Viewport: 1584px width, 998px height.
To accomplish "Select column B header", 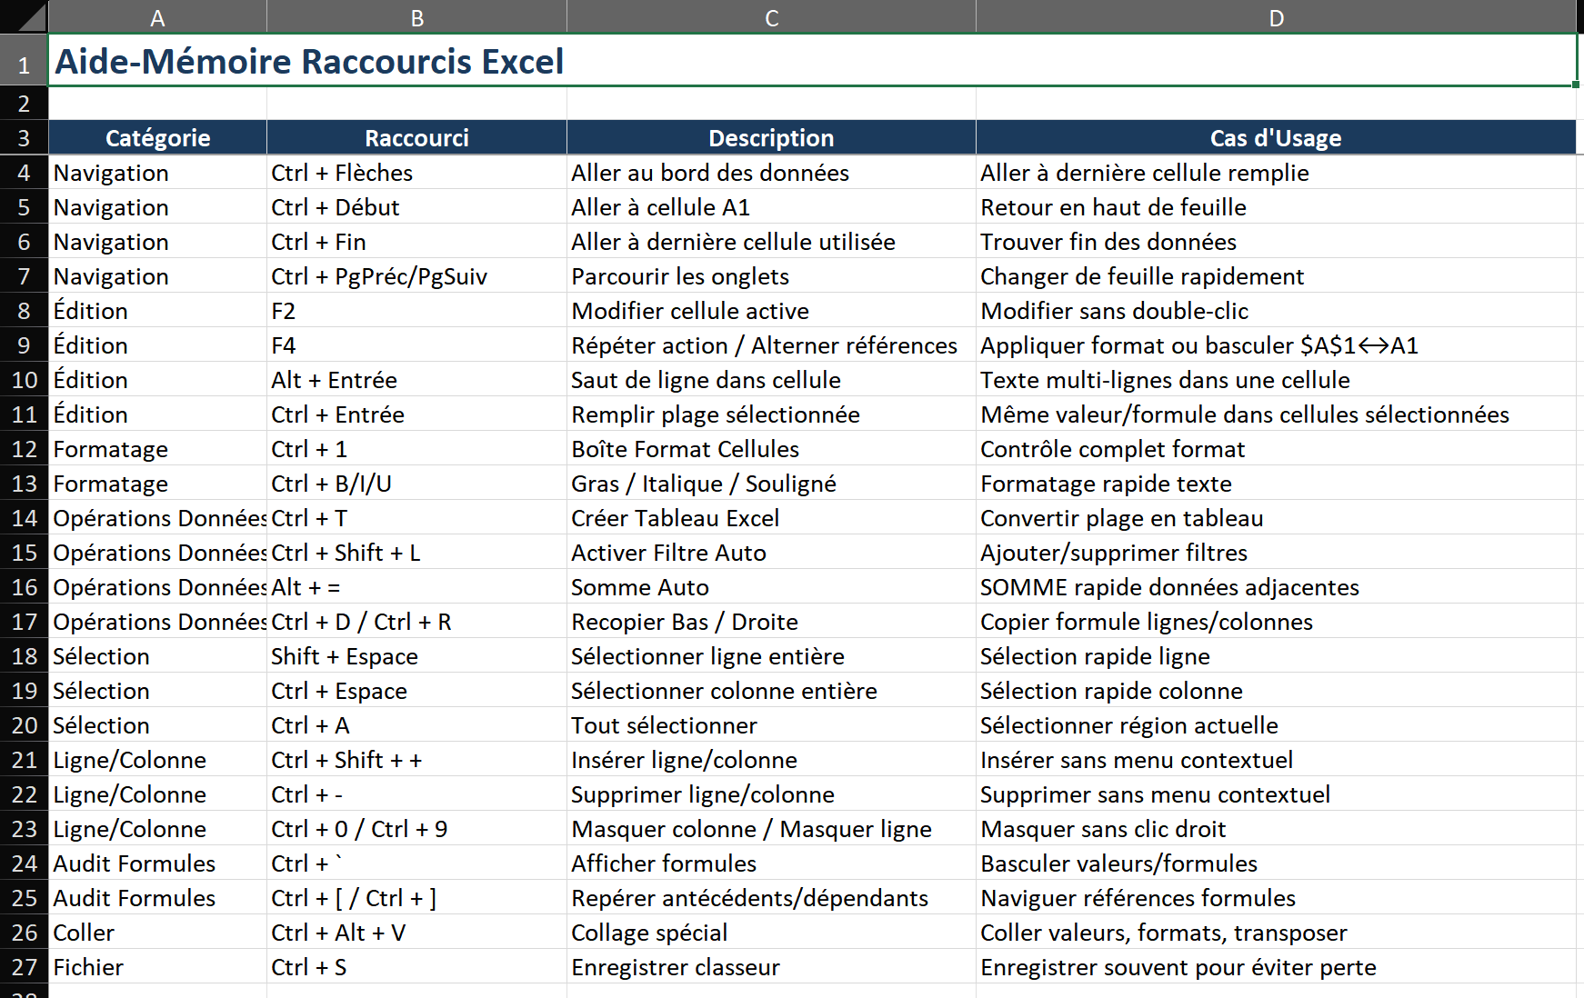I will point(416,17).
